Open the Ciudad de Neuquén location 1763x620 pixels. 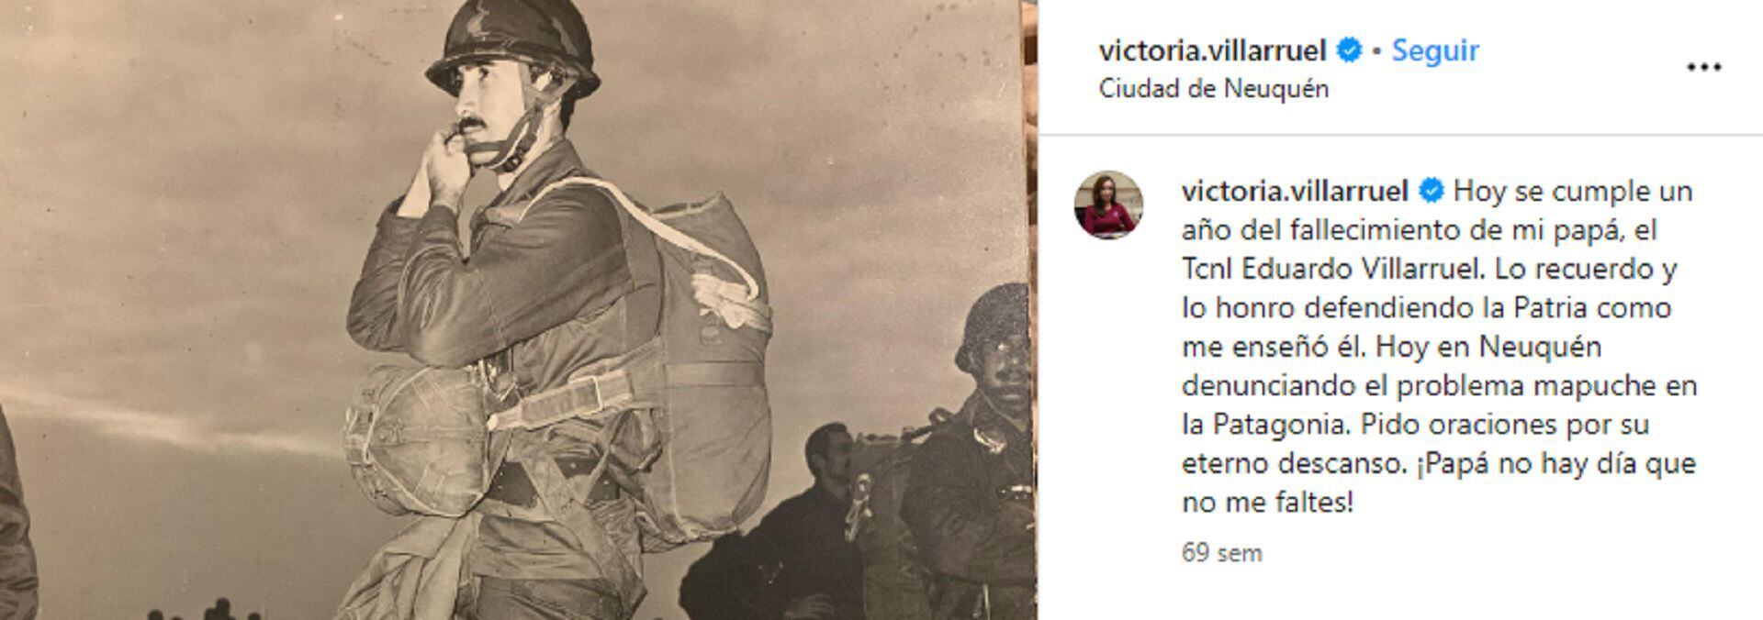coord(1213,89)
